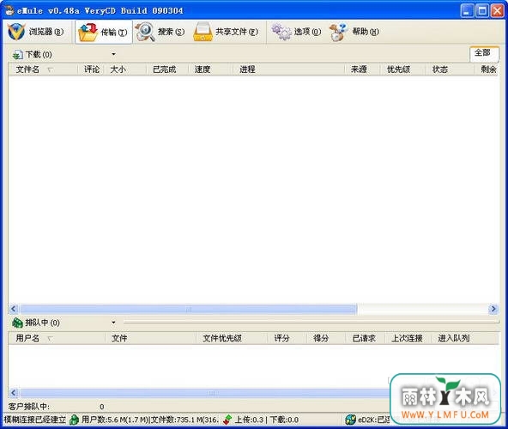This screenshot has width=508, height=429.
Task: Open the Shared Files (共享文件) drawer icon
Action: pyautogui.click(x=203, y=32)
